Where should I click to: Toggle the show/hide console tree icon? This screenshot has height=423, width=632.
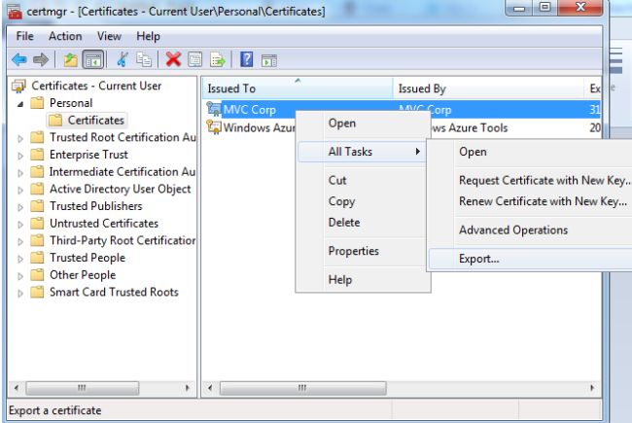click(93, 59)
